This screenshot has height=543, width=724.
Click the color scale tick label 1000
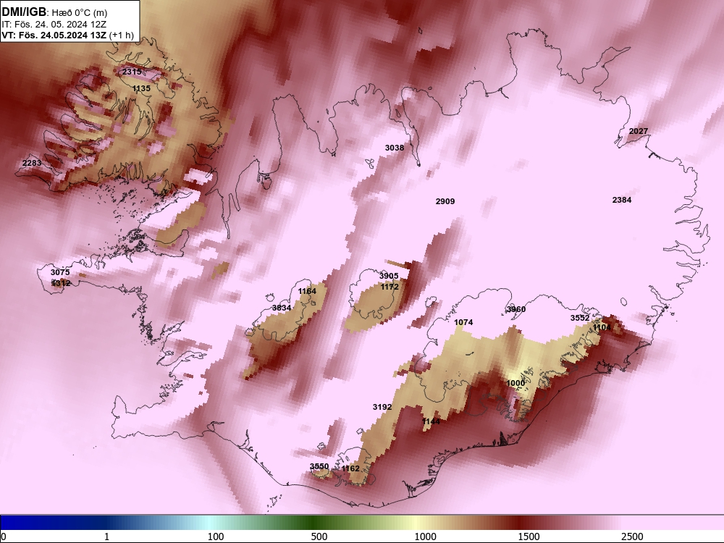tap(425, 536)
